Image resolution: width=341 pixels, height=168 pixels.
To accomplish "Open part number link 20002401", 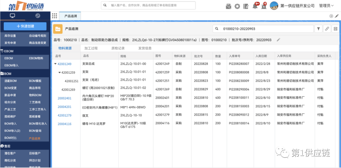I will (x=64, y=98).
